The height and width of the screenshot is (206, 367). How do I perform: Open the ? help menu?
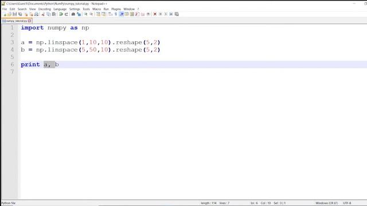pos(138,9)
